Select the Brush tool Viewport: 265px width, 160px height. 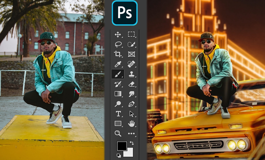point(118,74)
